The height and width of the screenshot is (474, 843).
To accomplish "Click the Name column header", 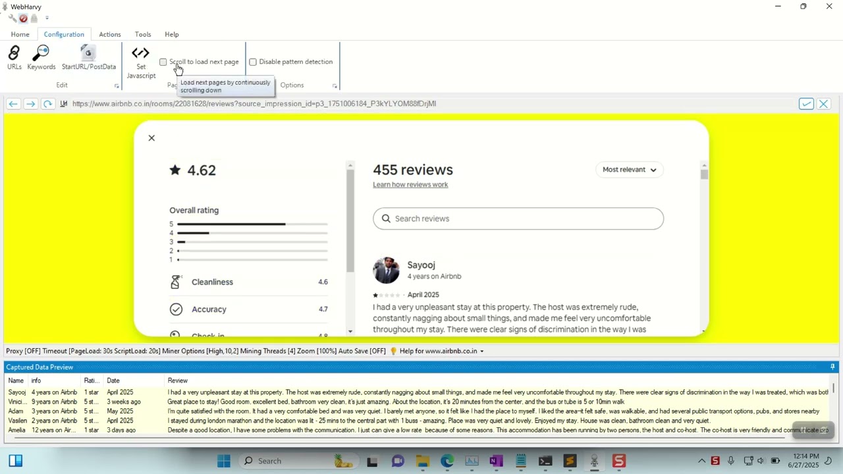I will [16, 381].
